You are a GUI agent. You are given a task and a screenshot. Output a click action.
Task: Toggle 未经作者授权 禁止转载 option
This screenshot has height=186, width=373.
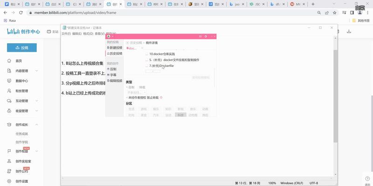click(142, 98)
